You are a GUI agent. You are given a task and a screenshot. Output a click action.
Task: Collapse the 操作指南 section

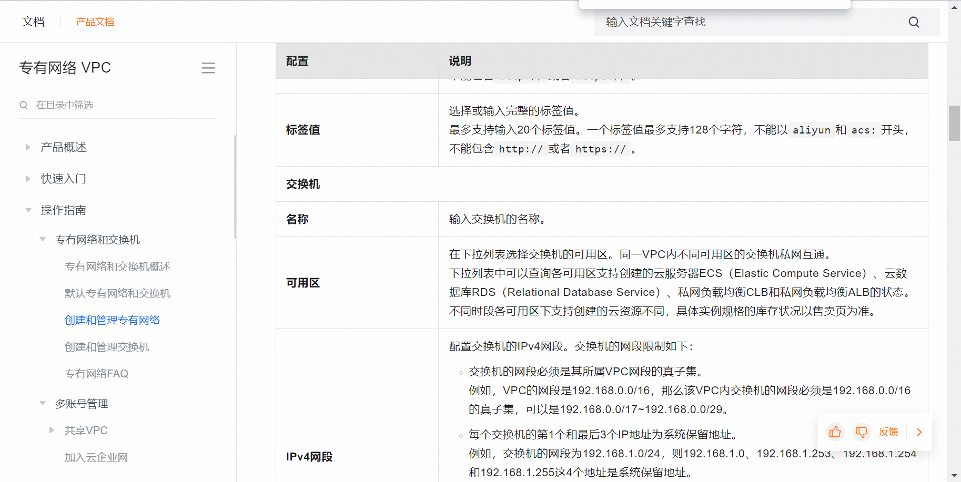[28, 210]
